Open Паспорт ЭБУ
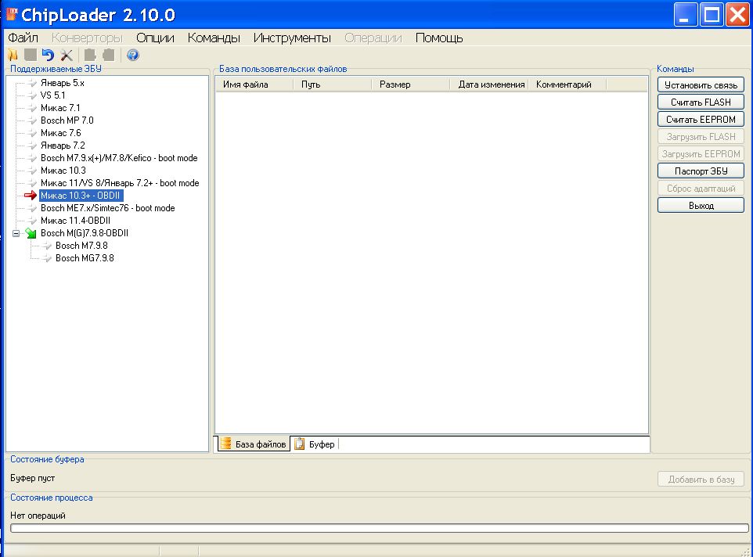 (701, 171)
